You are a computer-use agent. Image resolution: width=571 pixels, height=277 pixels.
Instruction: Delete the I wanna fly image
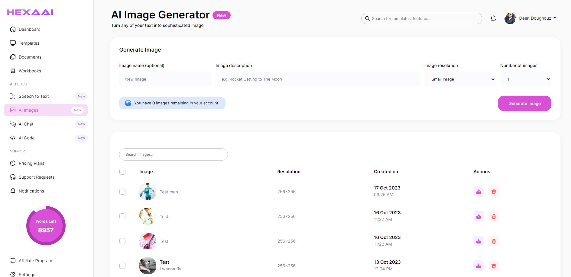[x=494, y=266]
